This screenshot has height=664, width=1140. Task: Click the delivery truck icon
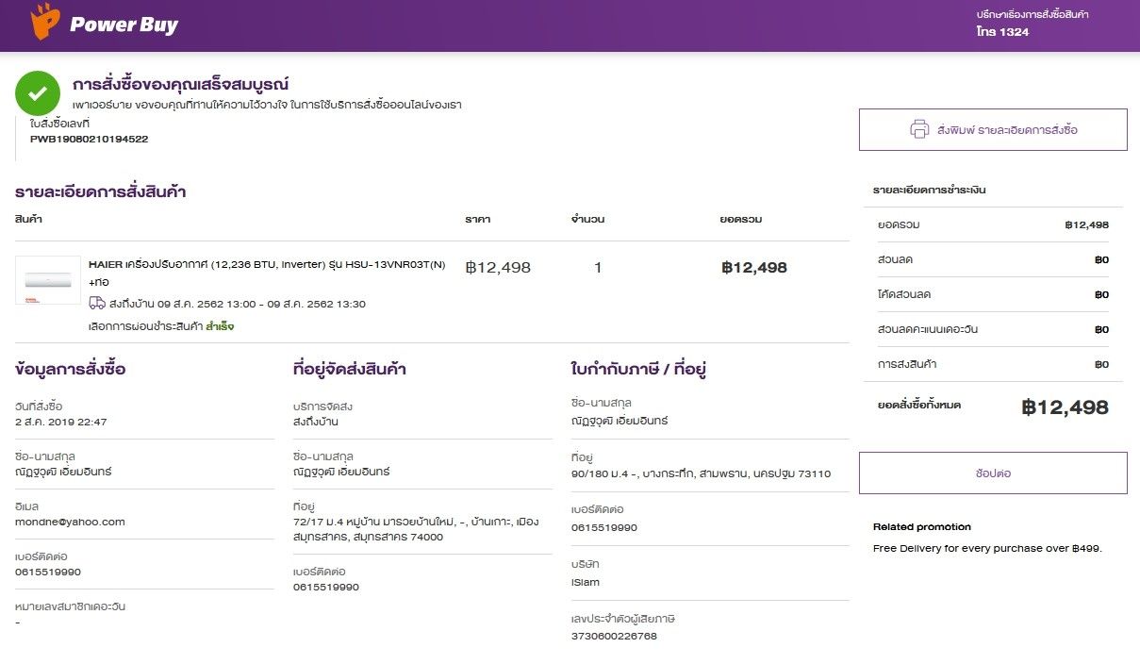point(97,303)
